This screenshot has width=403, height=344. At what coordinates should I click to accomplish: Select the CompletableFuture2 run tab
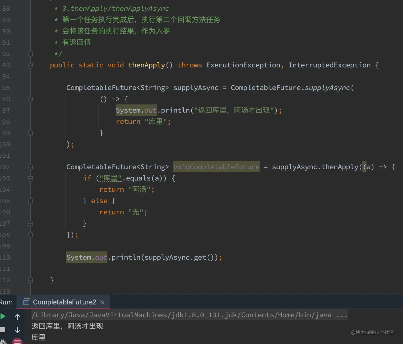point(64,302)
